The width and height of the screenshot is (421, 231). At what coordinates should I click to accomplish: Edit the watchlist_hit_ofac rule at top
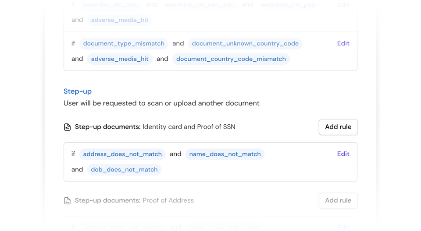coord(343,5)
